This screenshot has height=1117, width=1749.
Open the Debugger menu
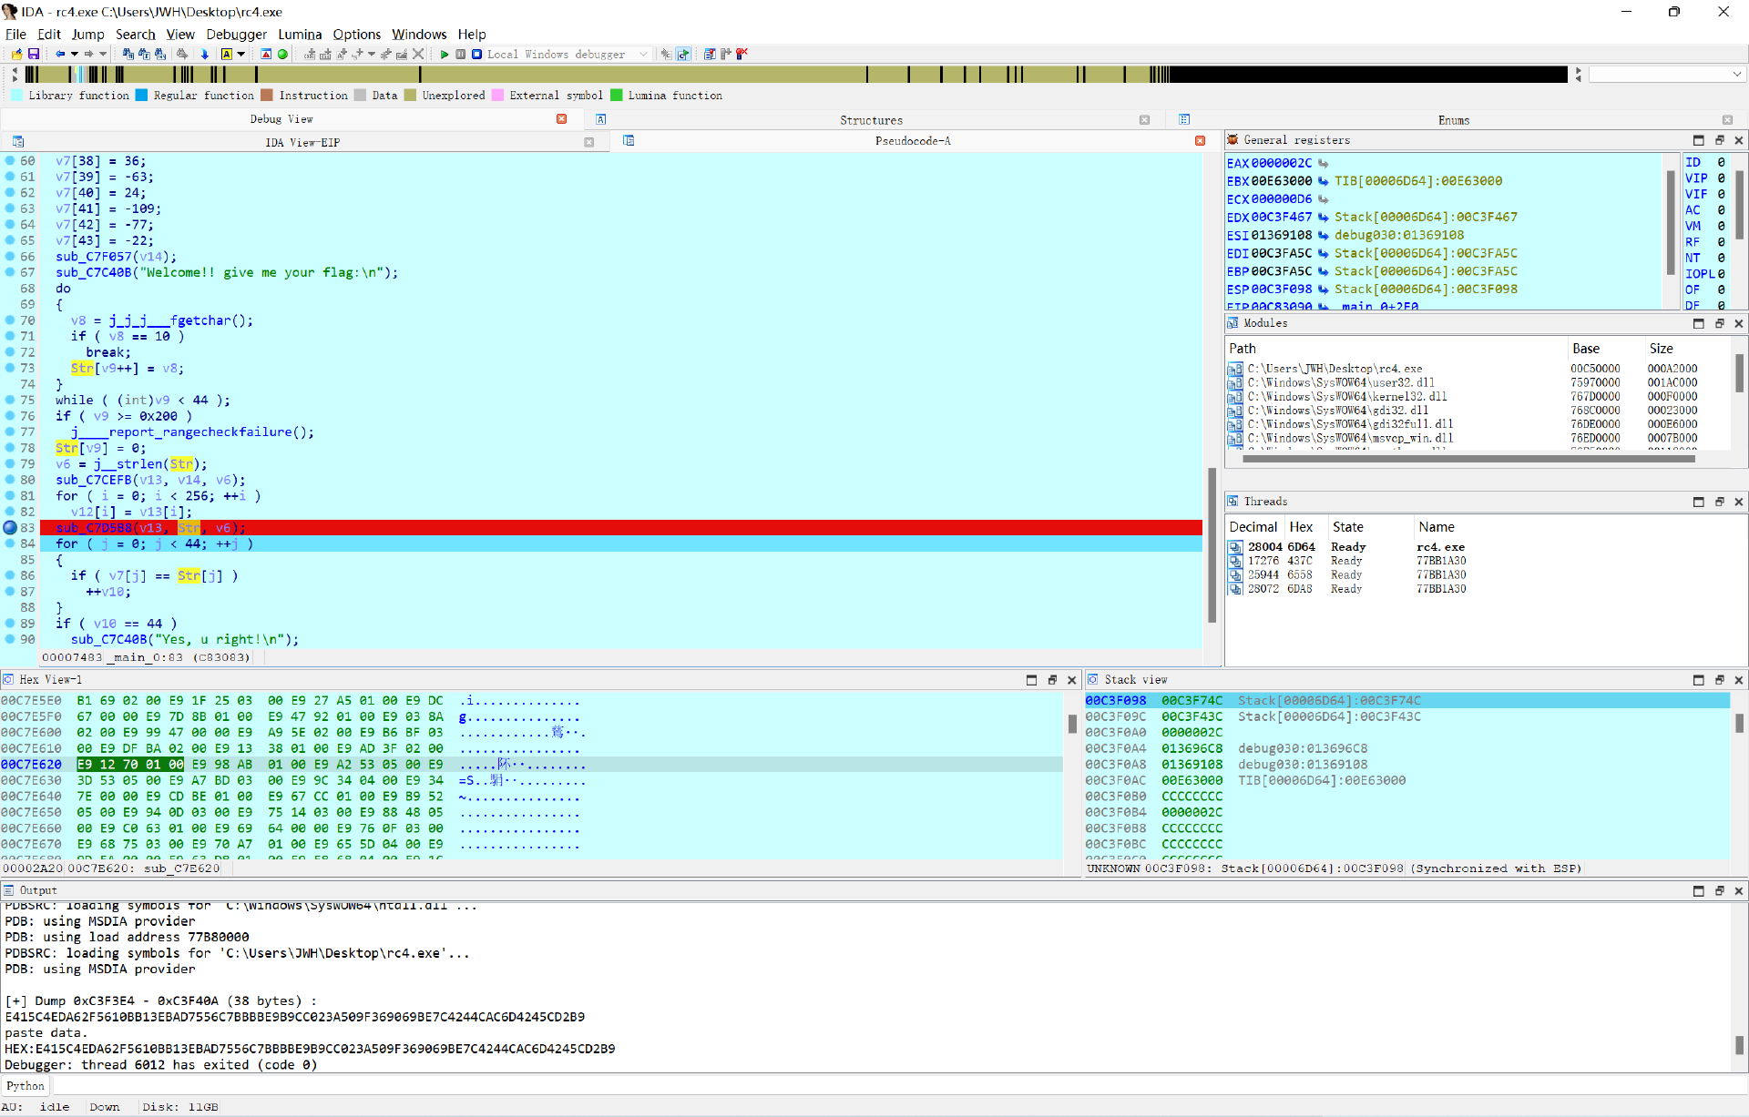click(x=237, y=35)
